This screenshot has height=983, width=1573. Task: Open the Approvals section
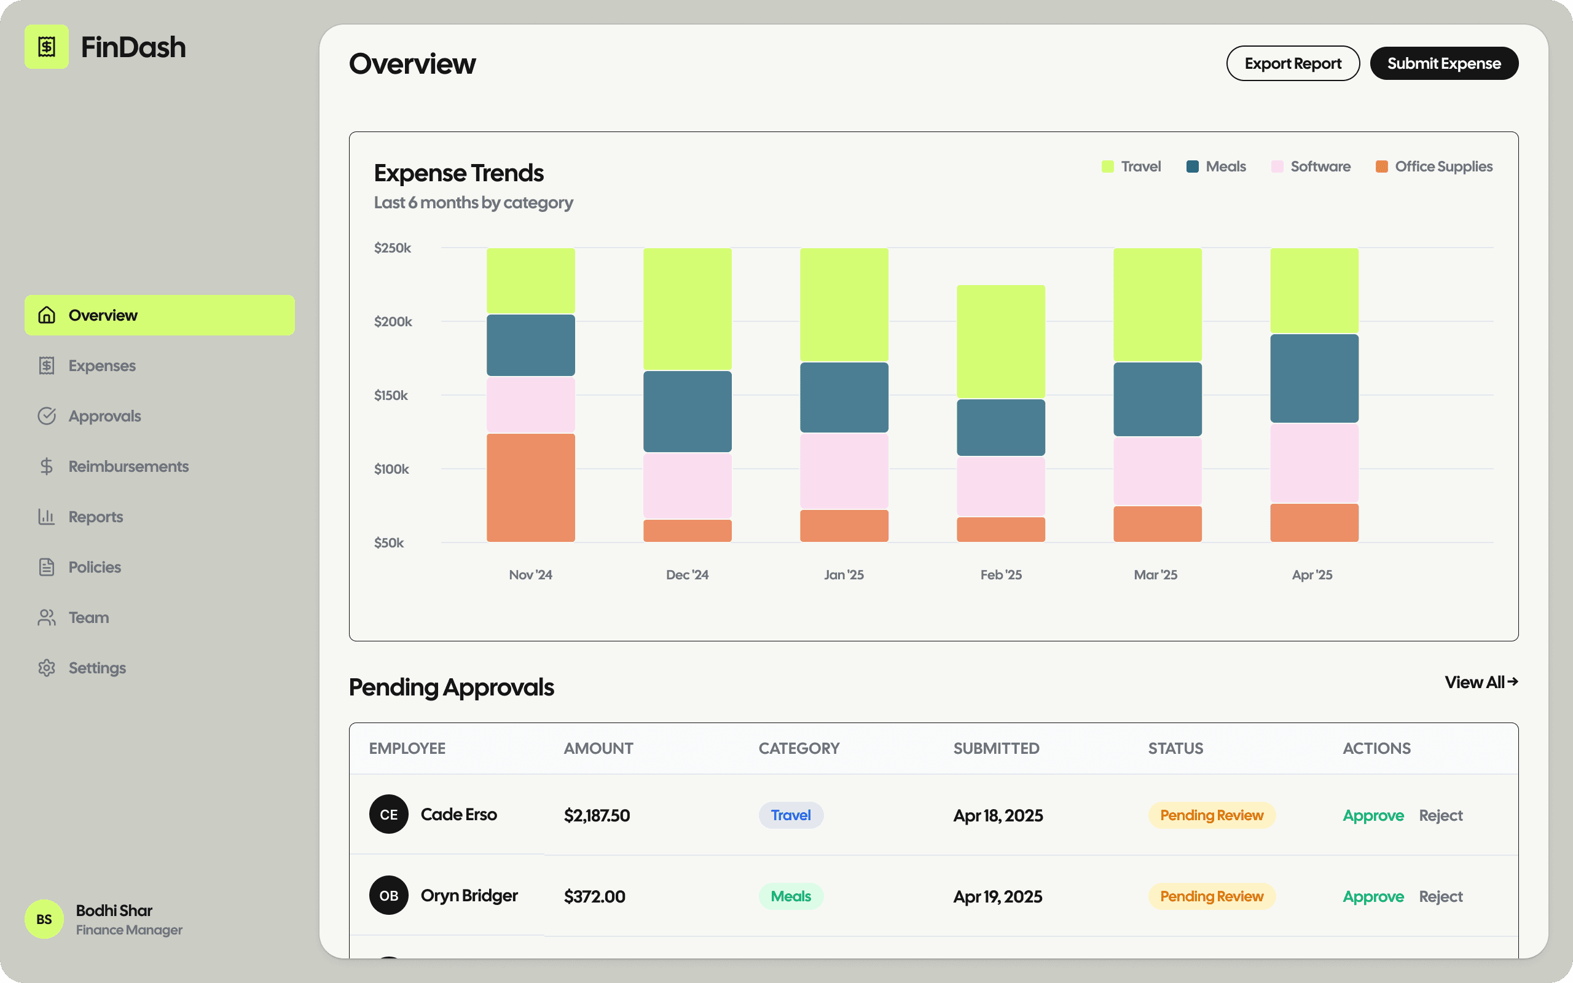pyautogui.click(x=159, y=416)
